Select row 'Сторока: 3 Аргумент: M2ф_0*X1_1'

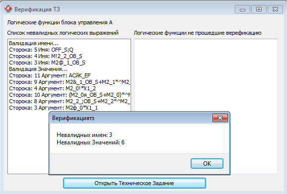pyautogui.click(x=69, y=108)
